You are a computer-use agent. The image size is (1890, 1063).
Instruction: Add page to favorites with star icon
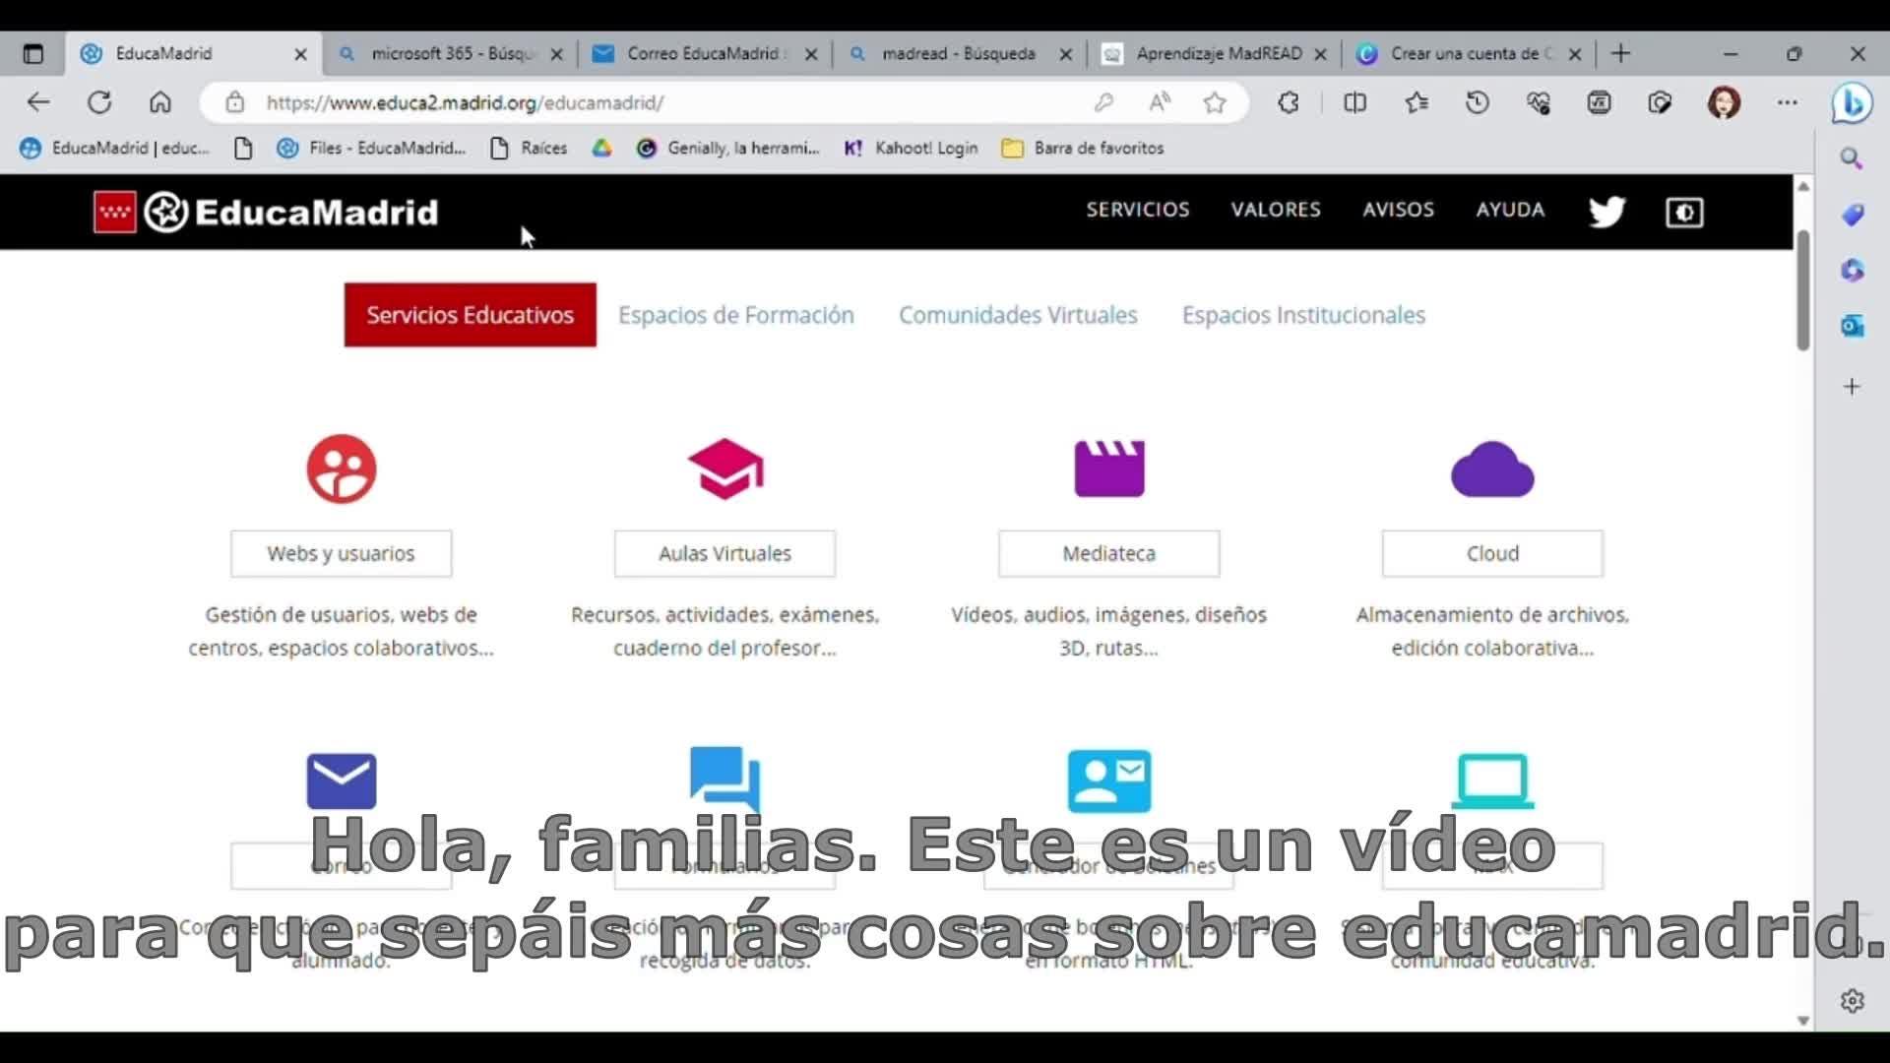click(x=1215, y=102)
